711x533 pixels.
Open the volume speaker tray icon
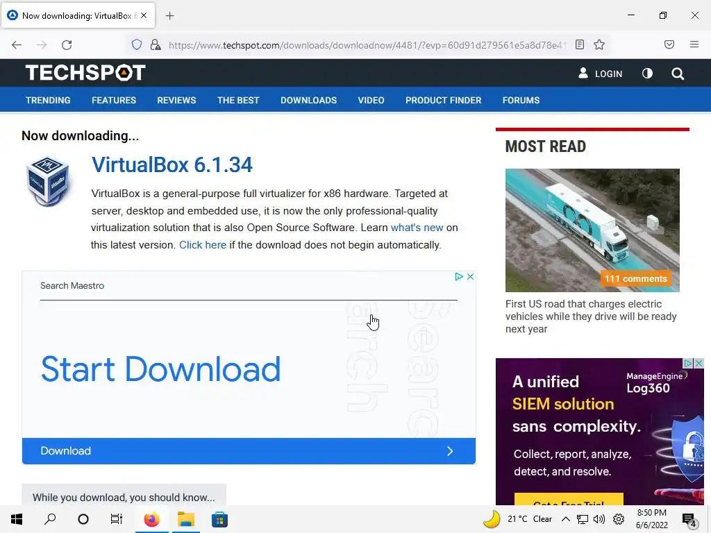[x=599, y=519]
